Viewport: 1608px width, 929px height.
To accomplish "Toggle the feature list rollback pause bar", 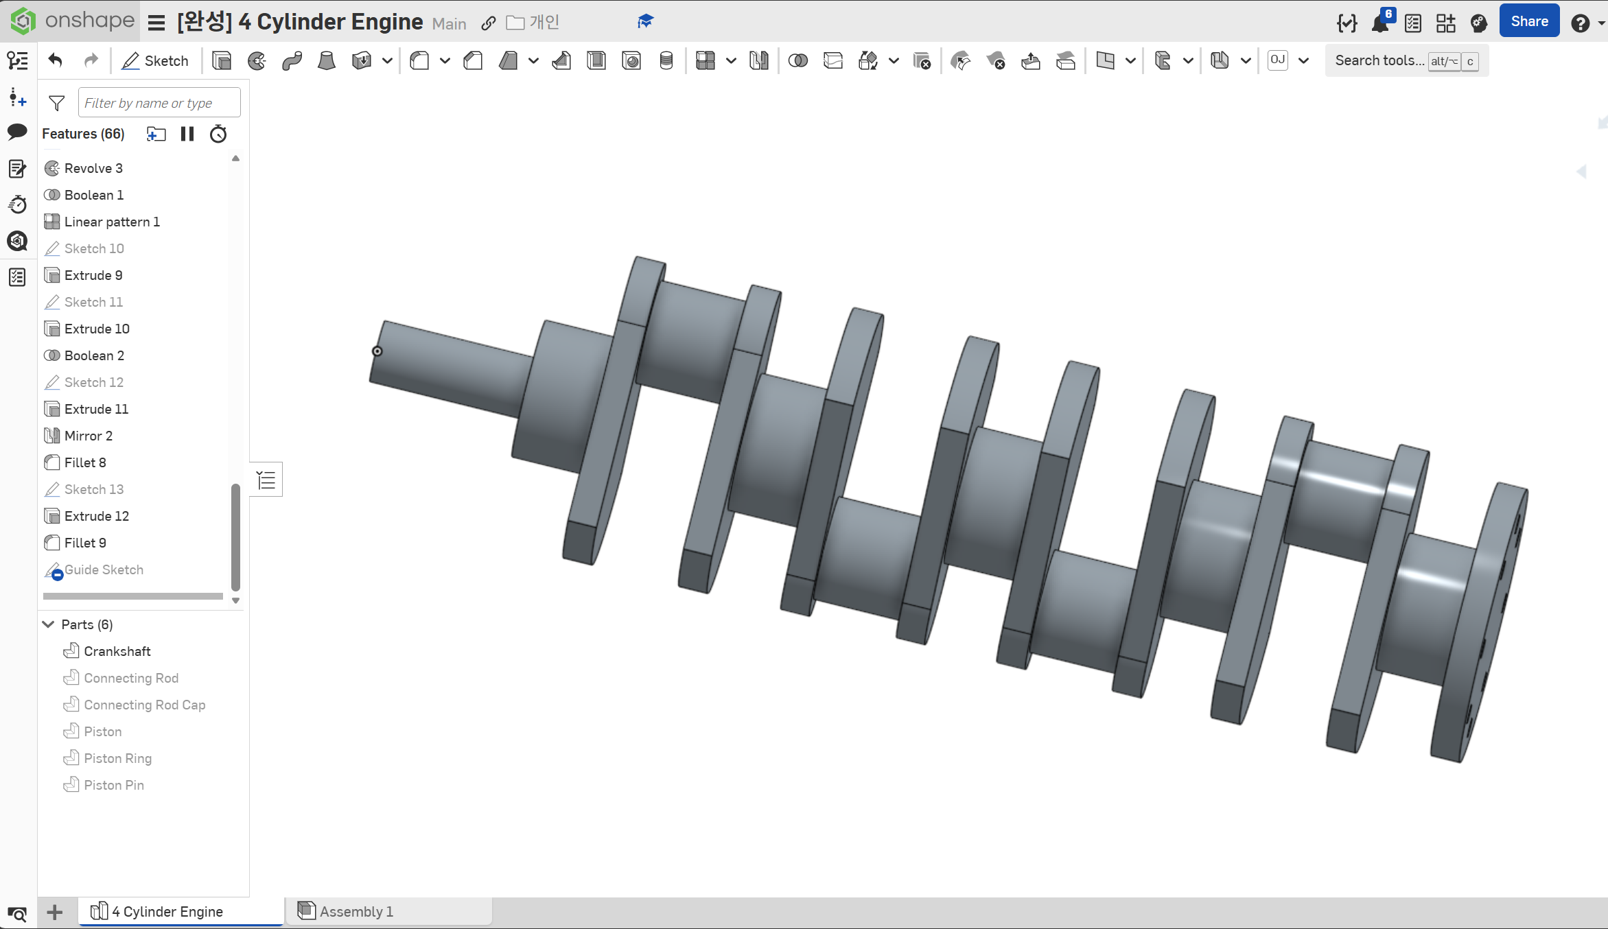I will pyautogui.click(x=187, y=134).
